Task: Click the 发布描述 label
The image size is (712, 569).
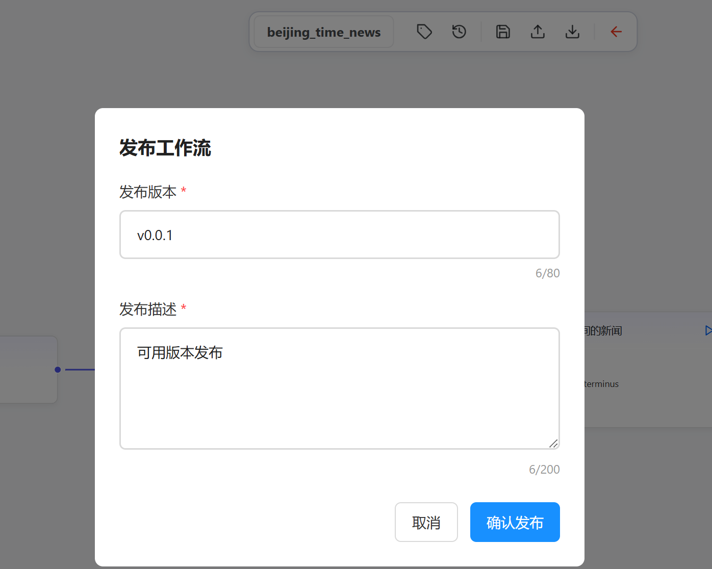Action: 148,309
